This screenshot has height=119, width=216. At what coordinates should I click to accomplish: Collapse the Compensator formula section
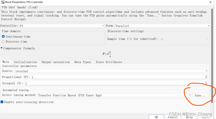pyautogui.click(x=2, y=48)
